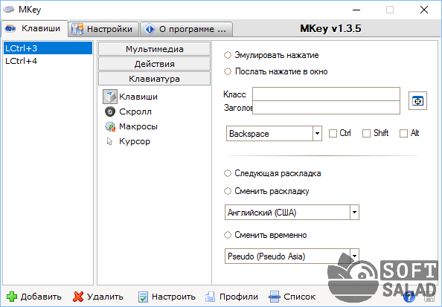Minimize the MKey window
This screenshot has width=442, height=307.
(356, 10)
